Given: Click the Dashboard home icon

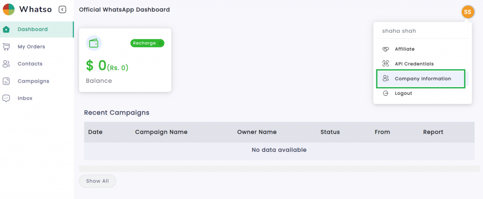Looking at the screenshot, I should pyautogui.click(x=6, y=30).
